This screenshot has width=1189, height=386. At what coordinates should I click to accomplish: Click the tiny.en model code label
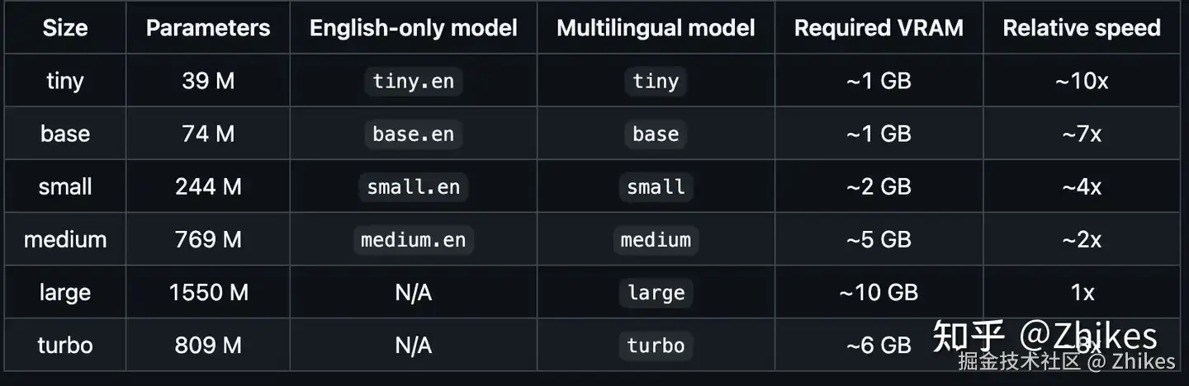tap(413, 81)
